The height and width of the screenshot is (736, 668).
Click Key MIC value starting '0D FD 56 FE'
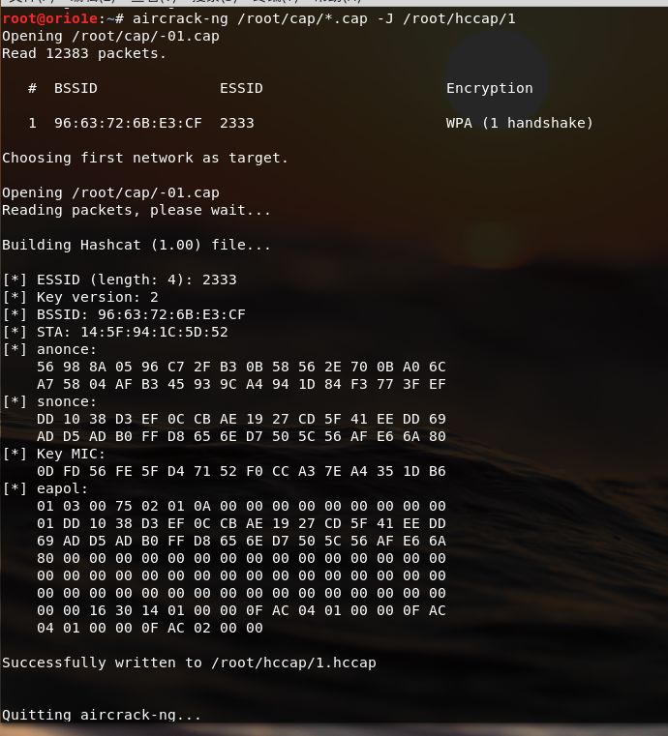[241, 471]
